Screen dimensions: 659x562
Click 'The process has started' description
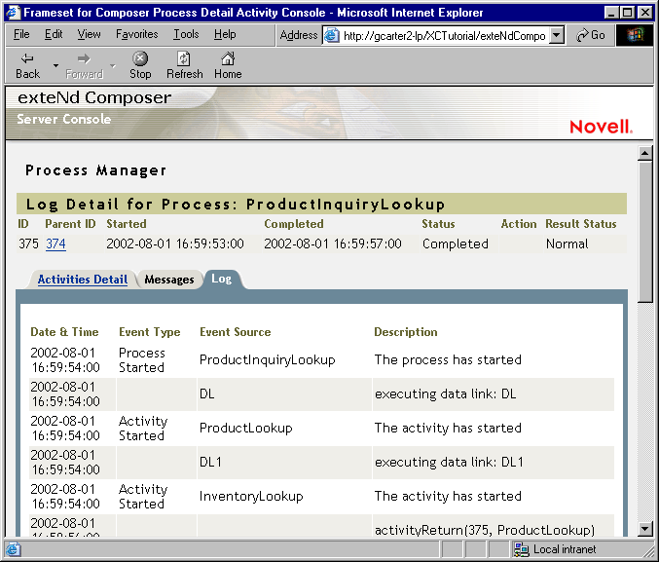[448, 359]
